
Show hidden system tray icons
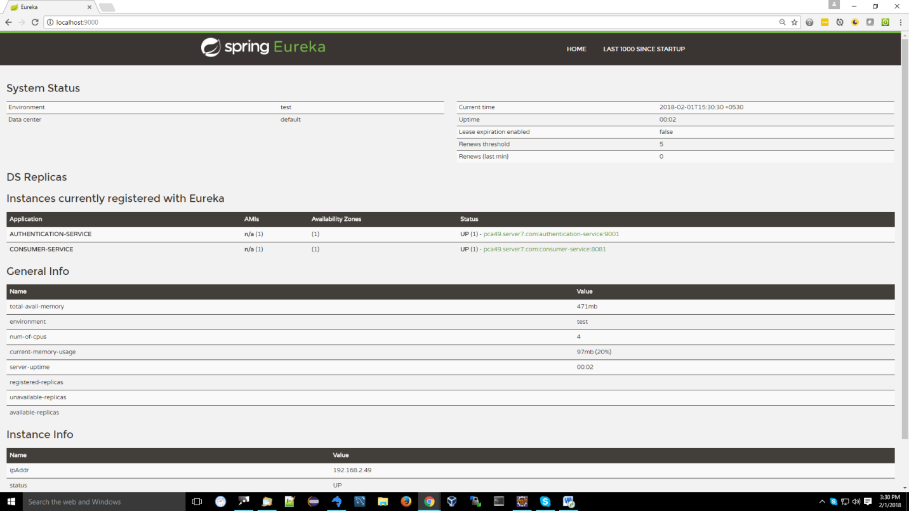[823, 501]
